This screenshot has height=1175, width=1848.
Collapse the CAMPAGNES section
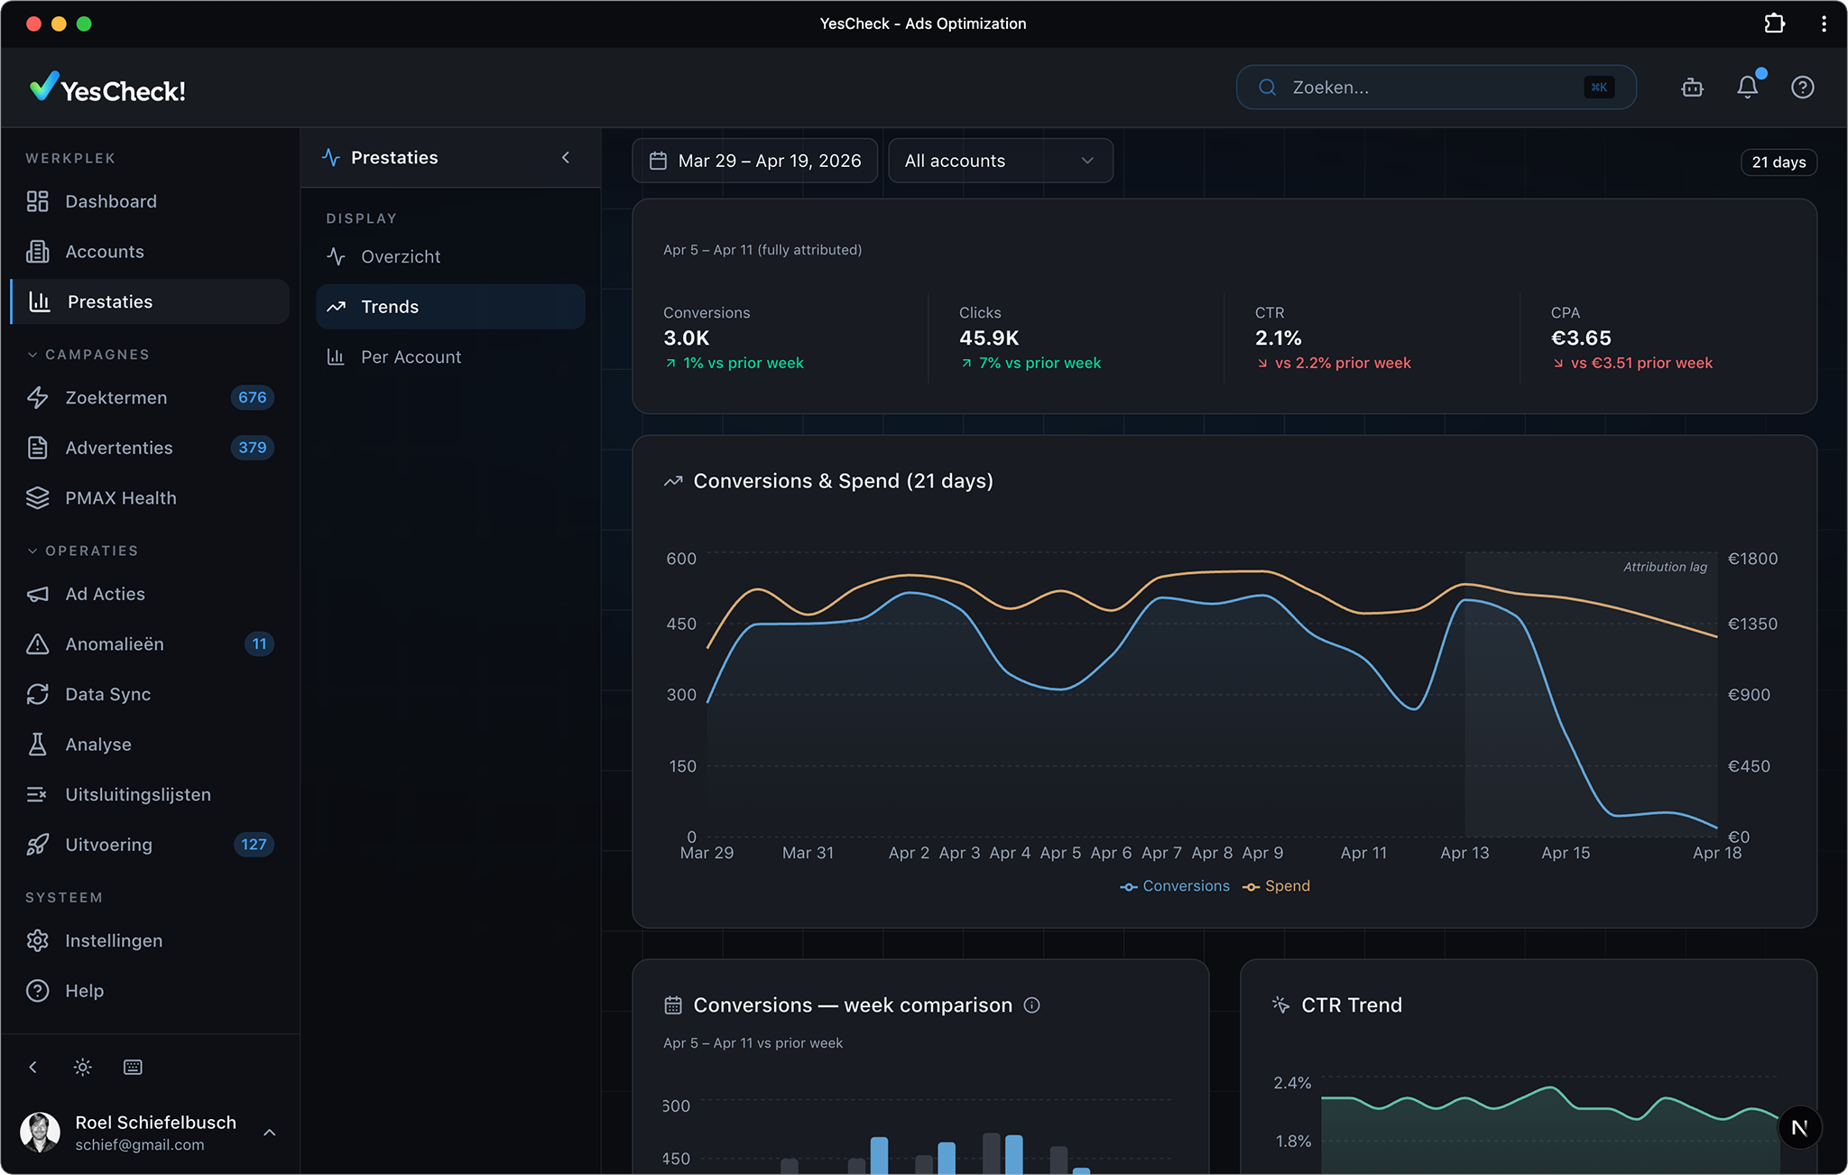point(88,355)
